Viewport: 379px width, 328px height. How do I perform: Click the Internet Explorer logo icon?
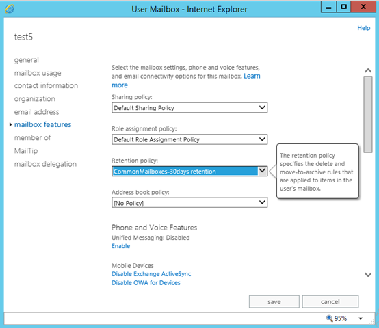tap(10, 9)
